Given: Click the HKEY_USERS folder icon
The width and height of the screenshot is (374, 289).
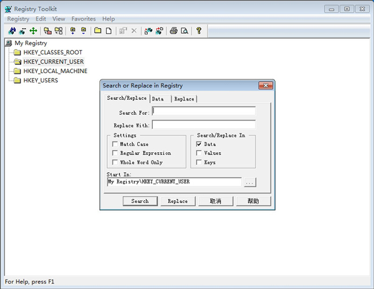Looking at the screenshot, I should pos(17,81).
